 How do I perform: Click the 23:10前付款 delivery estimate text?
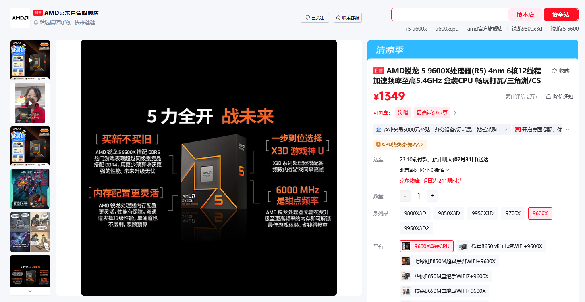pyautogui.click(x=444, y=159)
